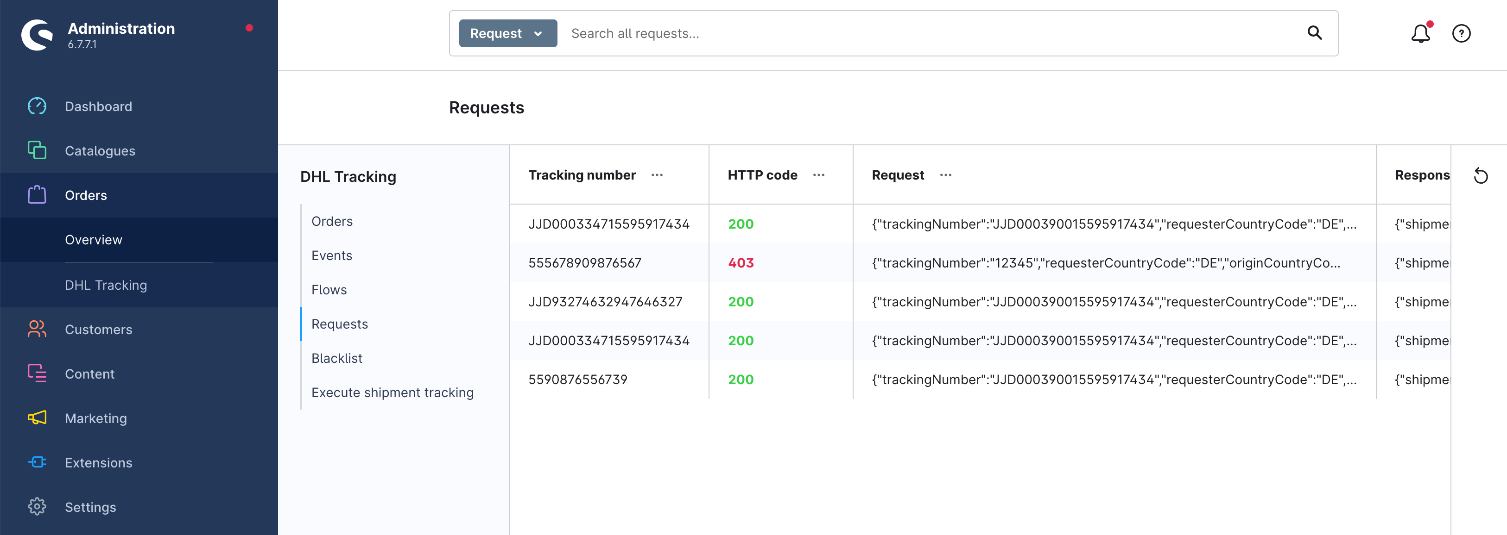Select Dashboard in the main menu
This screenshot has height=535, width=1507.
click(x=98, y=106)
